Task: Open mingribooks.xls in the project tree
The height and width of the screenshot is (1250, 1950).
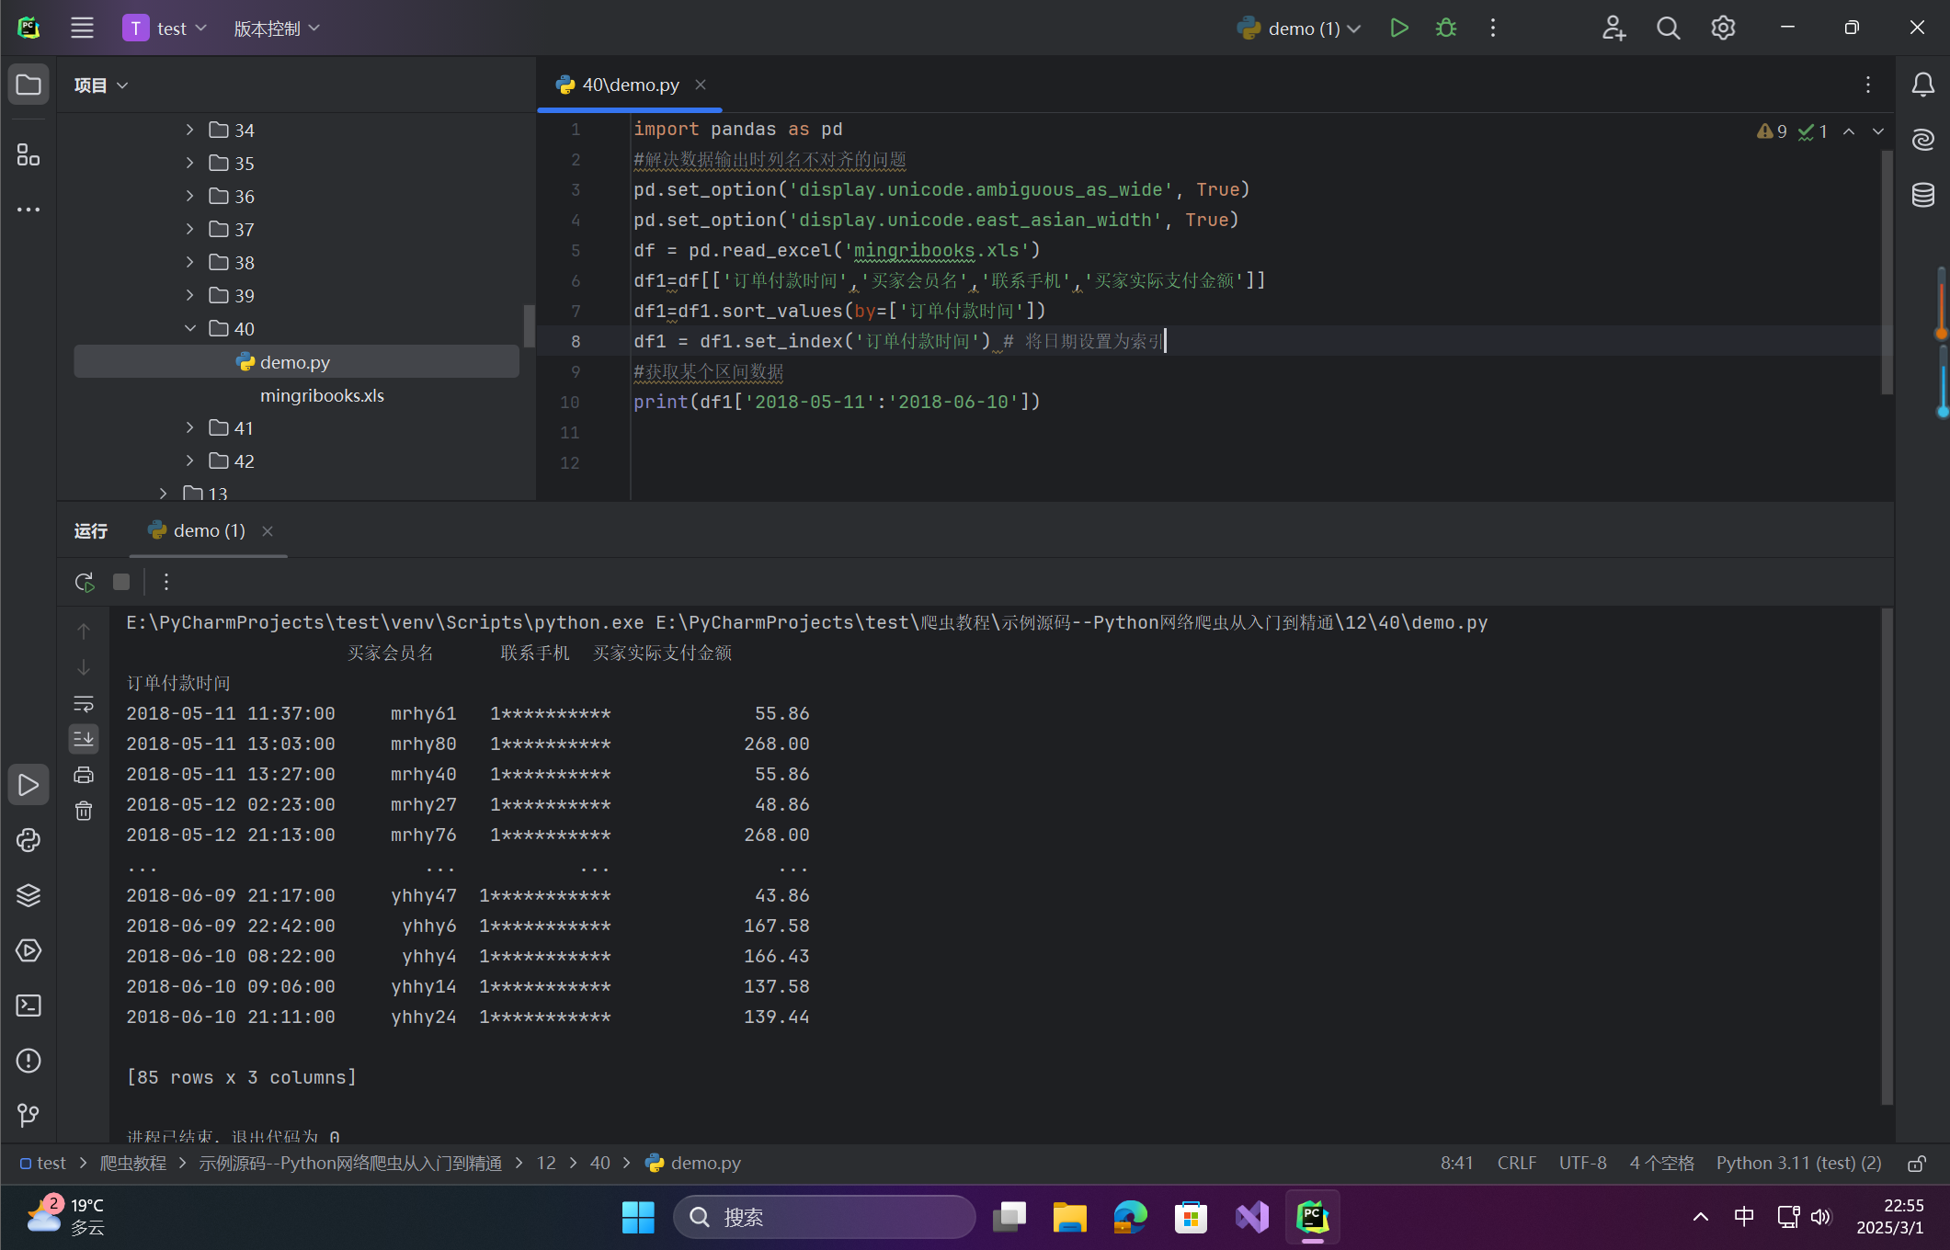Action: [x=322, y=395]
